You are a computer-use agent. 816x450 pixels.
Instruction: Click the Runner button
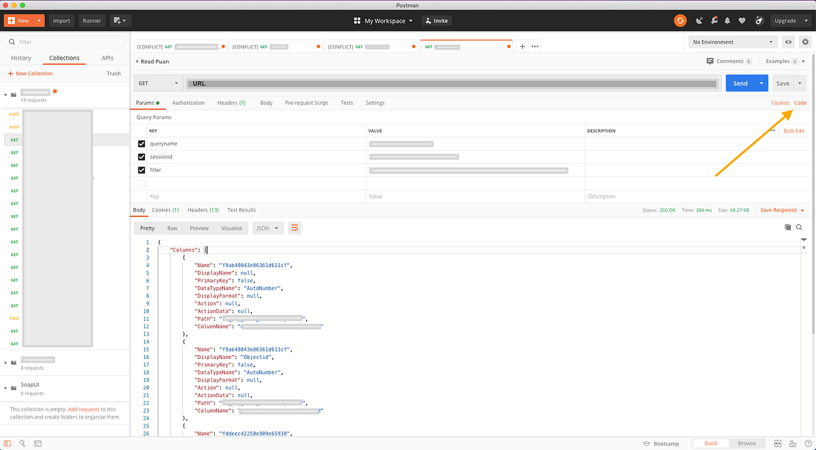click(x=92, y=20)
